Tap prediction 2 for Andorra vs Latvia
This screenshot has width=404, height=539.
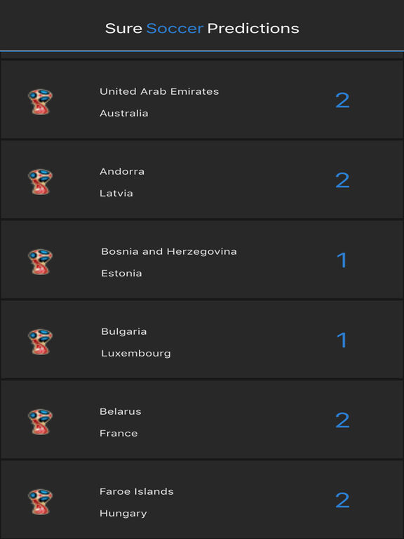342,180
